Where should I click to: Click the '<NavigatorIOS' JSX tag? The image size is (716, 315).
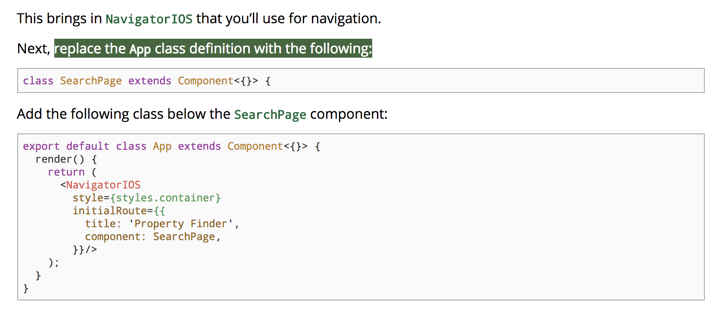pos(100,185)
